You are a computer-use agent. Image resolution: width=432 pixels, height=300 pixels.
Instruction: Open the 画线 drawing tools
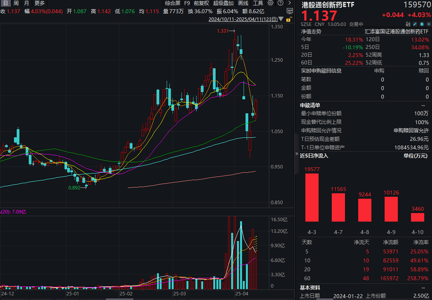tap(243, 3)
